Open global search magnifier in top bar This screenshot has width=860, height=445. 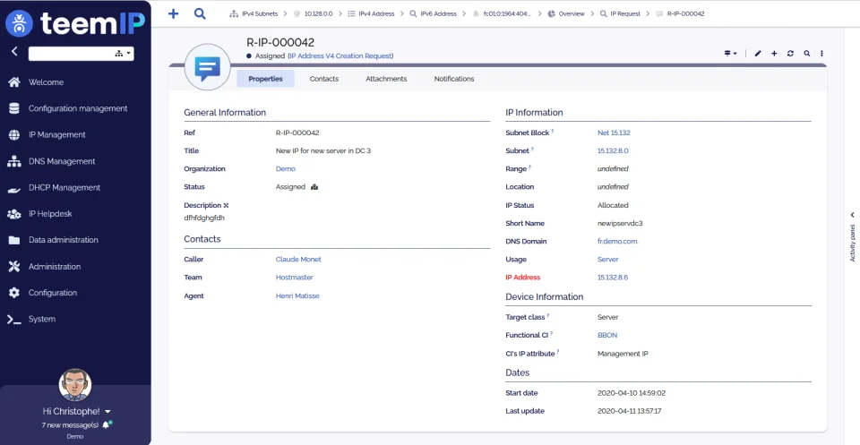200,13
